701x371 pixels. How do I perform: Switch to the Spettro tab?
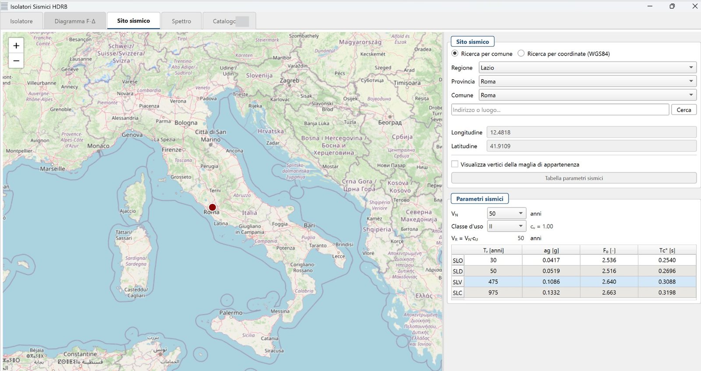pos(181,21)
